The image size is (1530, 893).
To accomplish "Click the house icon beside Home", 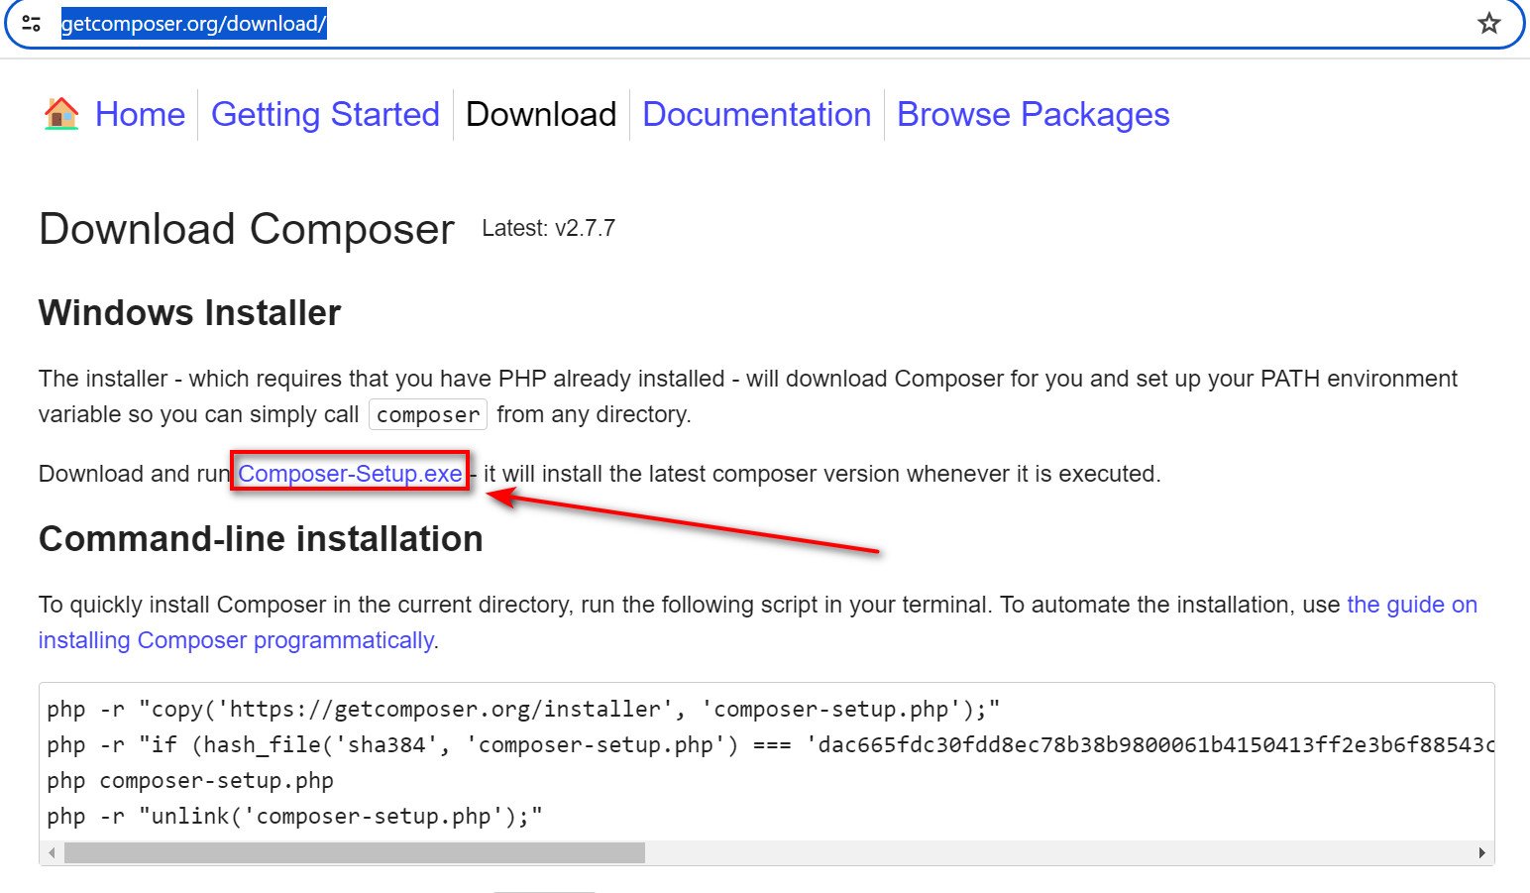I will click(x=60, y=113).
